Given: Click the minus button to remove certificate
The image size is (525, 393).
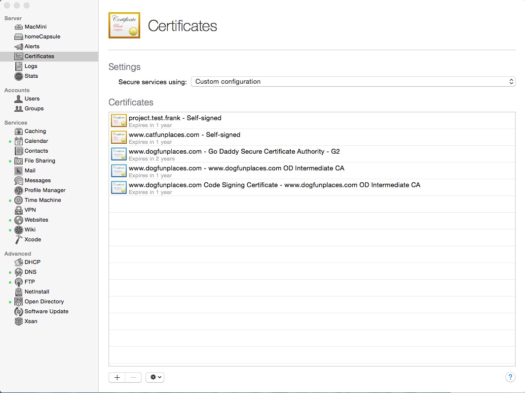Looking at the screenshot, I should [x=133, y=377].
